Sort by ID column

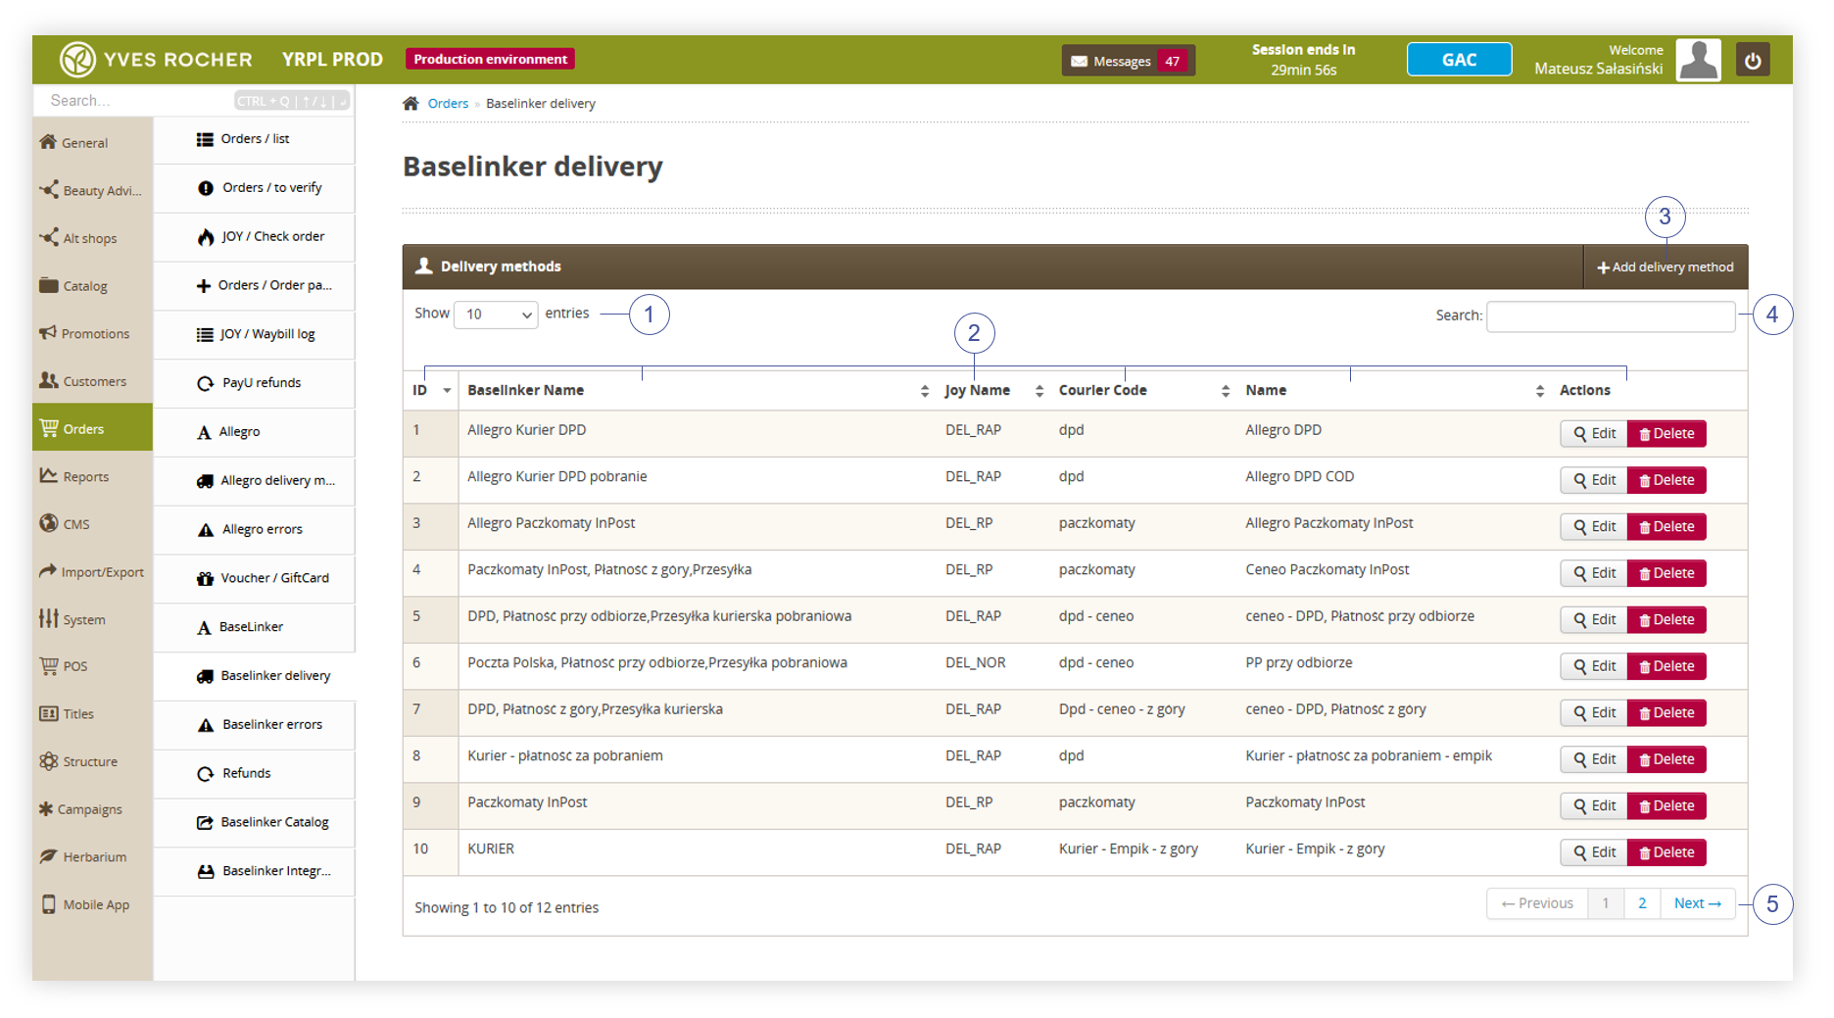432,390
